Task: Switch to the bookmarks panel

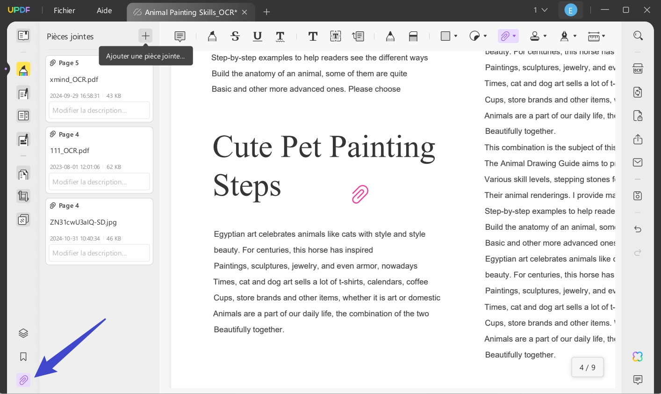Action: [23, 357]
